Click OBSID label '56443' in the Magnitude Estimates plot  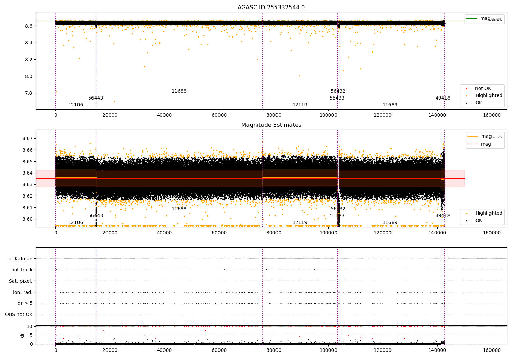96,216
